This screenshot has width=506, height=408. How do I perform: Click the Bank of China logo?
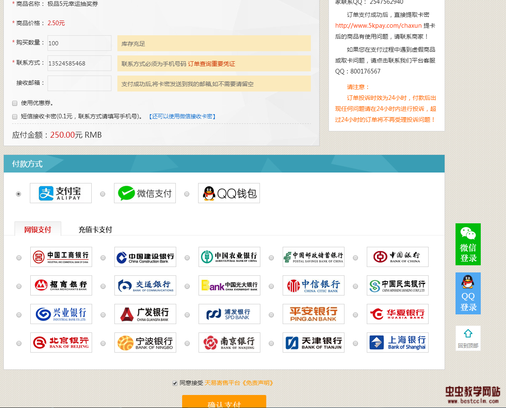point(397,257)
